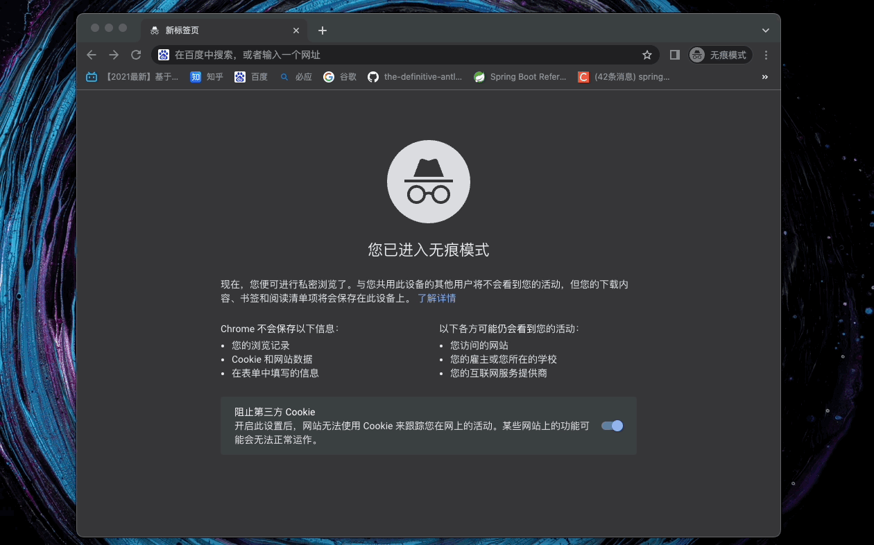
Task: Click the back navigation arrow
Action: click(92, 55)
